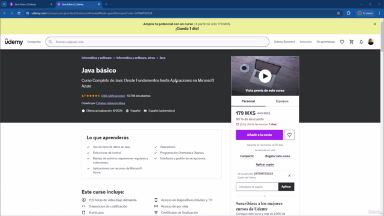
Task: Click 'Programación Orientada a Objetos.' item
Action: [182, 153]
